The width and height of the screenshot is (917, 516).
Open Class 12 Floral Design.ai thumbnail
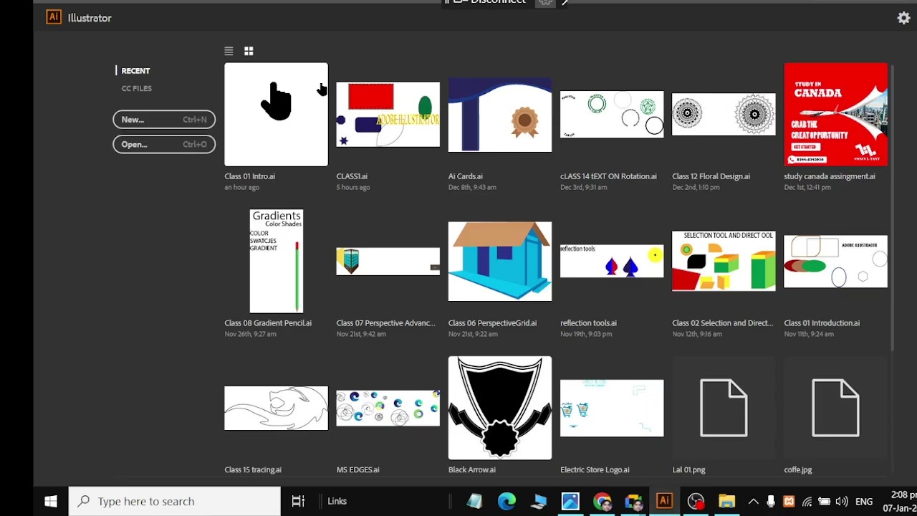click(724, 115)
